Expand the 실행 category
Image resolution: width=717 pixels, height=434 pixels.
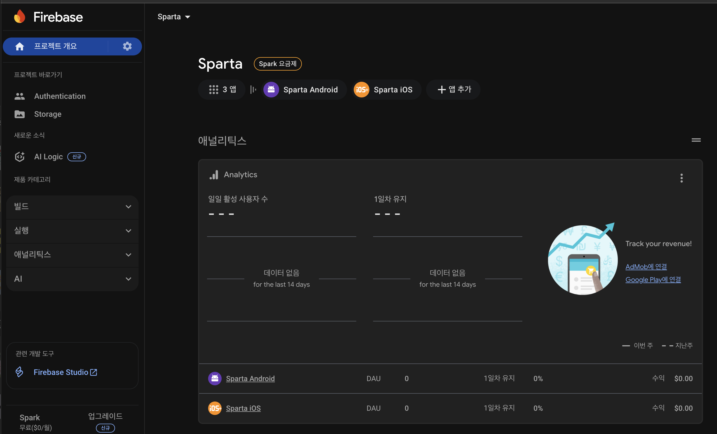72,231
